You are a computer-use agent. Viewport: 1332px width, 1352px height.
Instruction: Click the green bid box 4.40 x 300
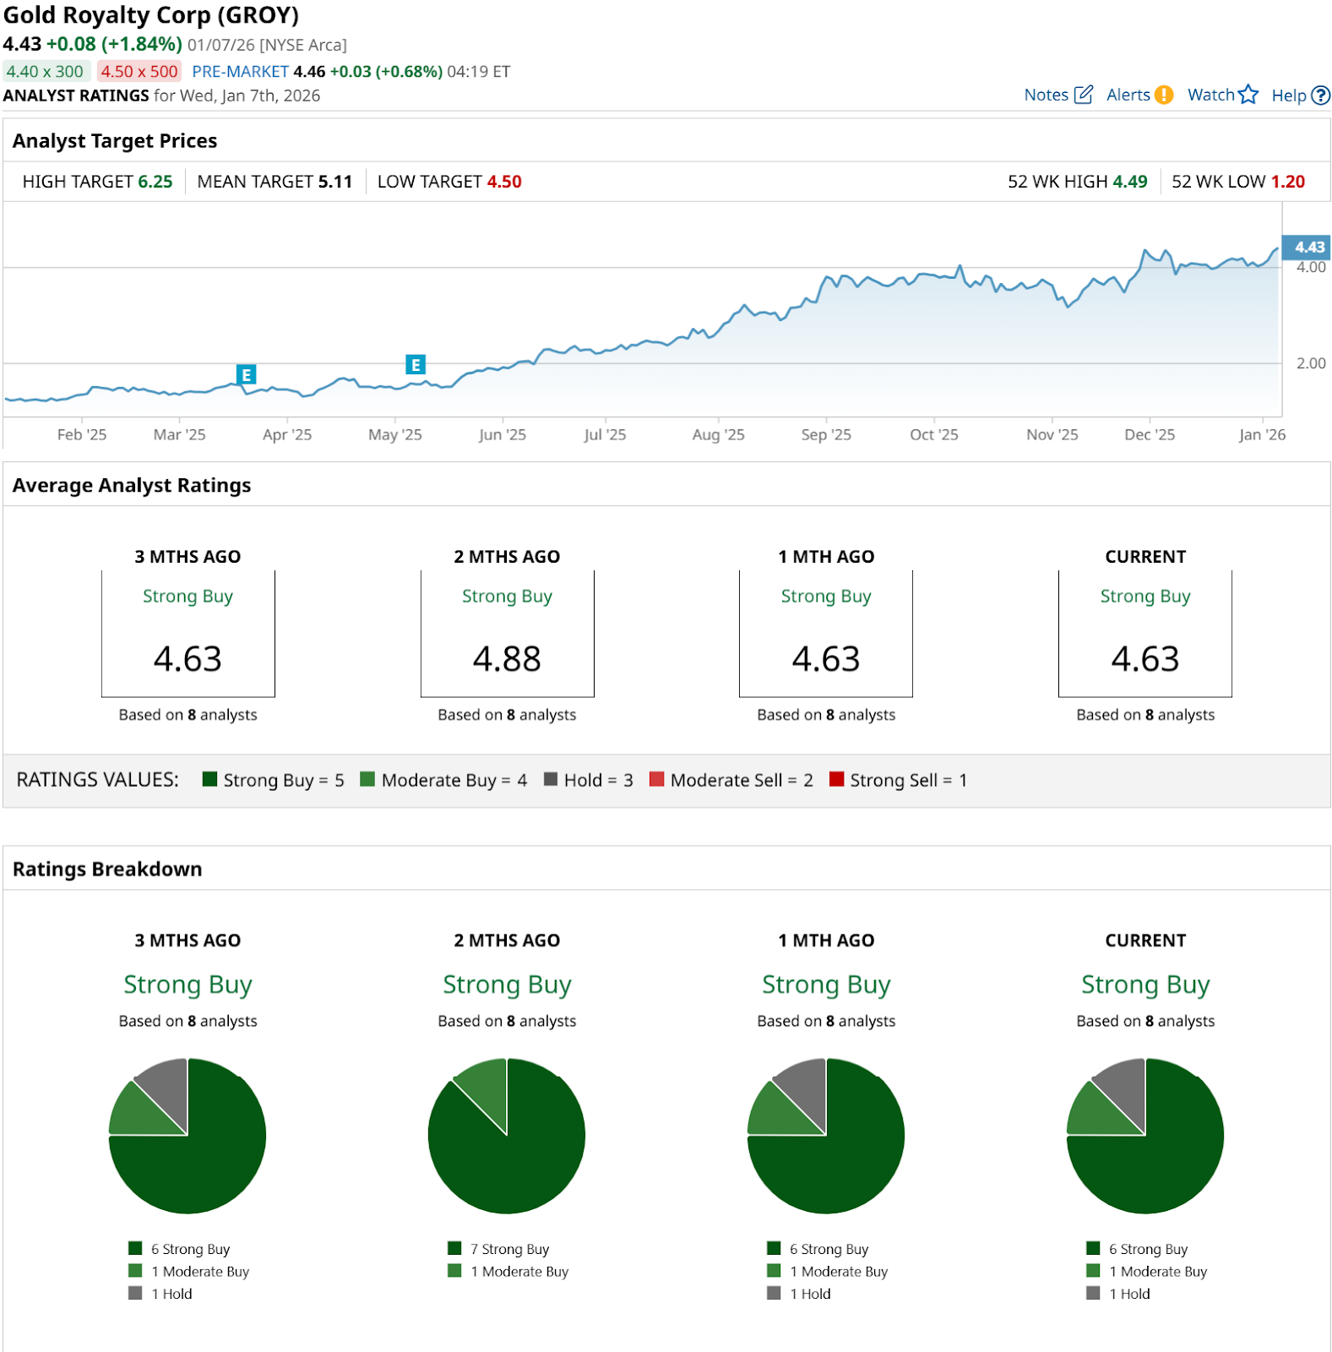46,72
